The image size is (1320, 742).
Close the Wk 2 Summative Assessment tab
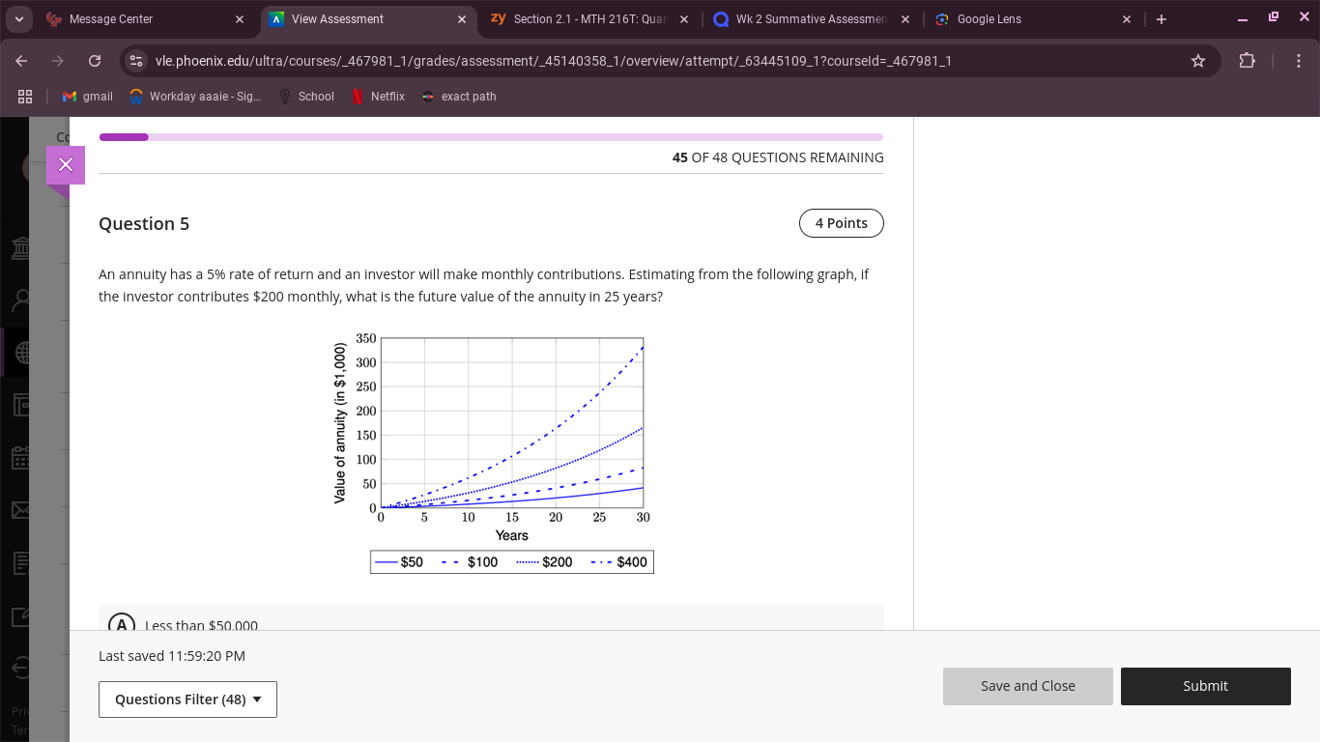[x=905, y=19]
